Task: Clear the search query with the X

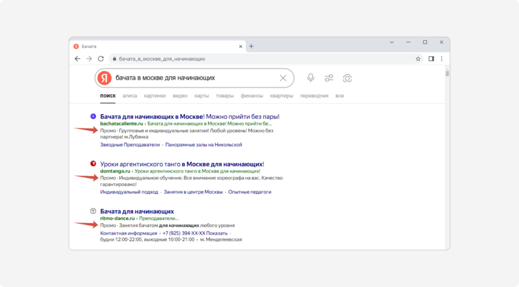Action: (283, 78)
